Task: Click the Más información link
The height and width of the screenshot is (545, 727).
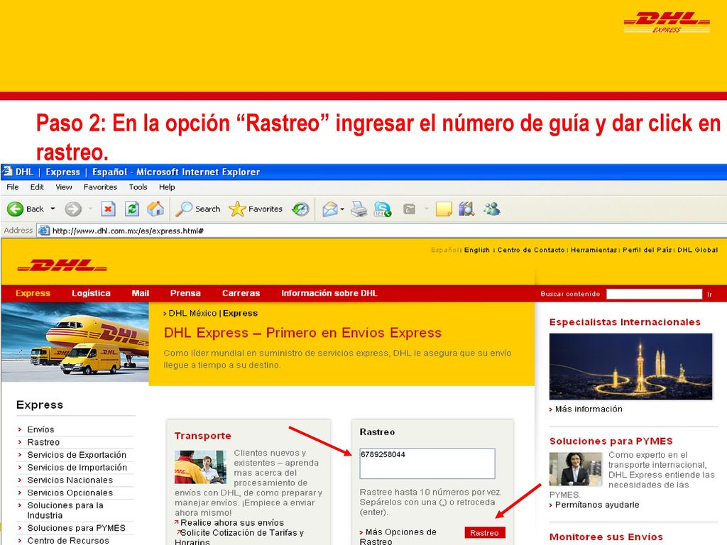Action: click(x=589, y=409)
